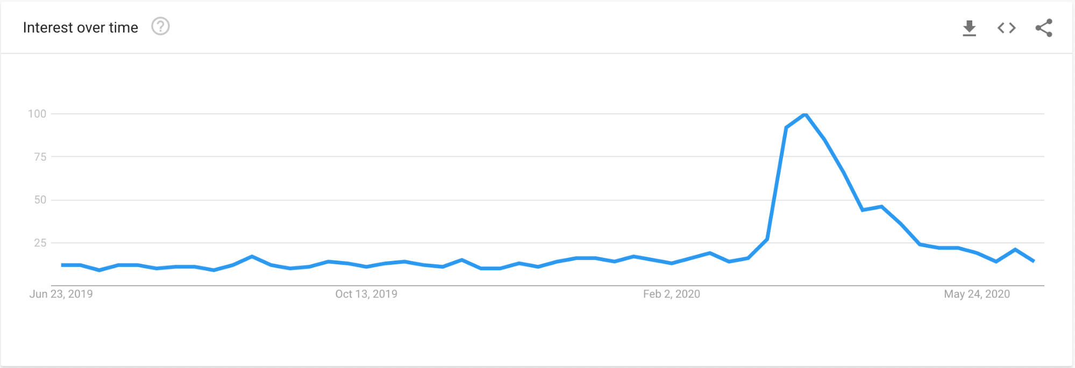
Task: Click the 25 y-axis label
Action: click(x=40, y=243)
